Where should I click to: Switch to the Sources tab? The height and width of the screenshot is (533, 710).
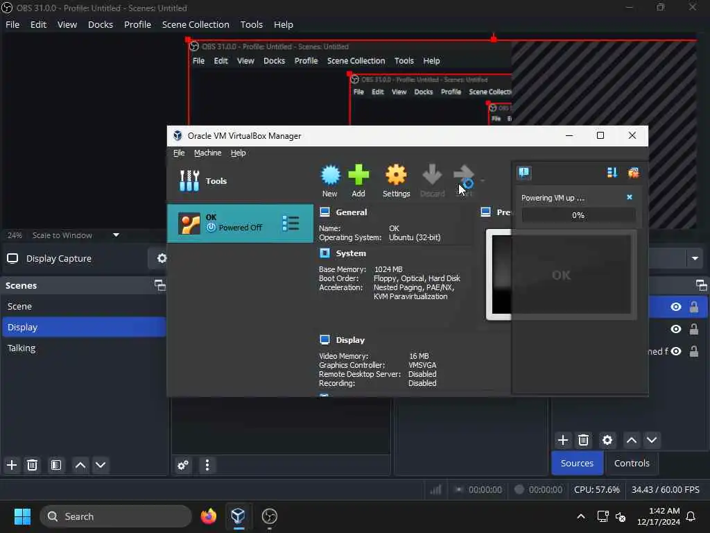tap(577, 463)
